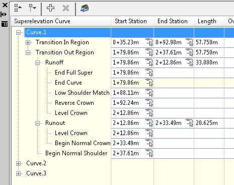Pick station icon for End Curve
The width and height of the screenshot is (234, 185).
pyautogui.click(x=149, y=83)
